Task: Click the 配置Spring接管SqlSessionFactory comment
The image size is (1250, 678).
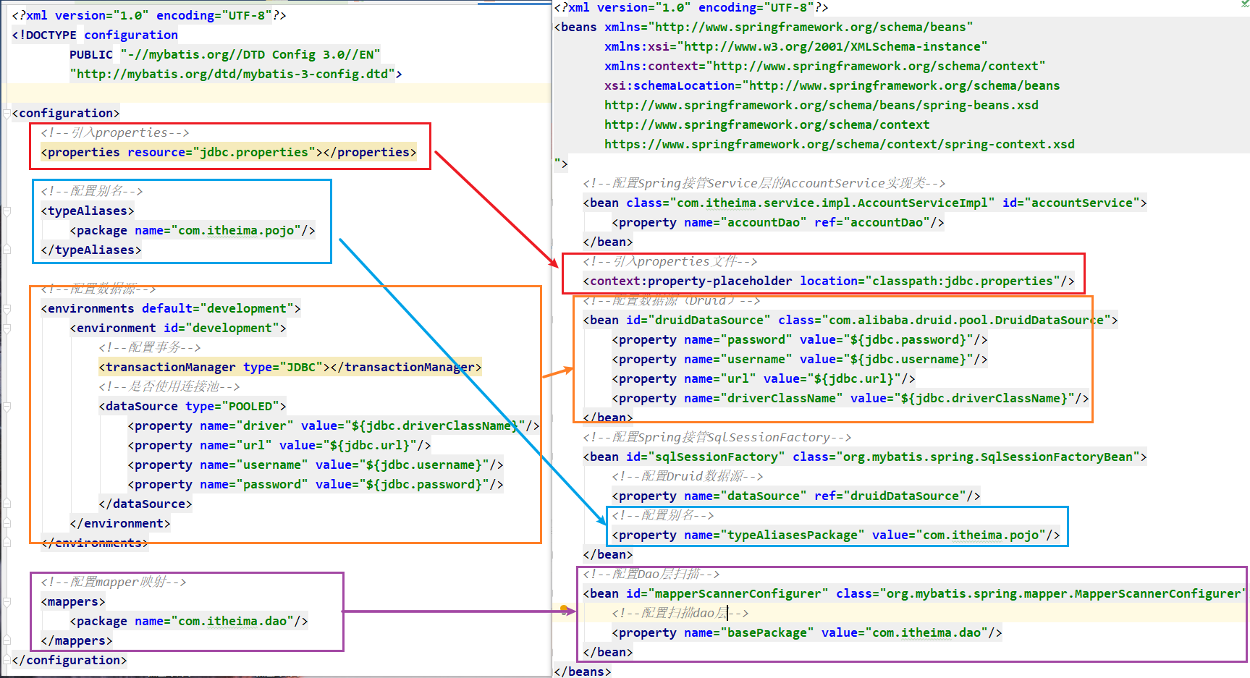Action: [x=717, y=437]
